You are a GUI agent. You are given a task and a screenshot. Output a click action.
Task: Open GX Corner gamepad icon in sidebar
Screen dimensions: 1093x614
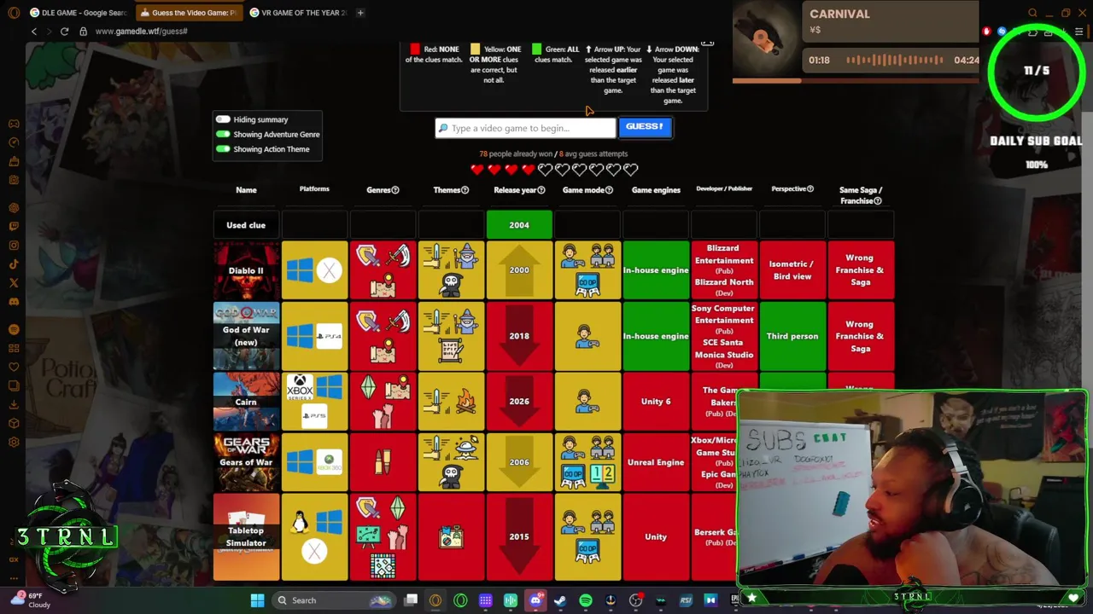(x=14, y=124)
